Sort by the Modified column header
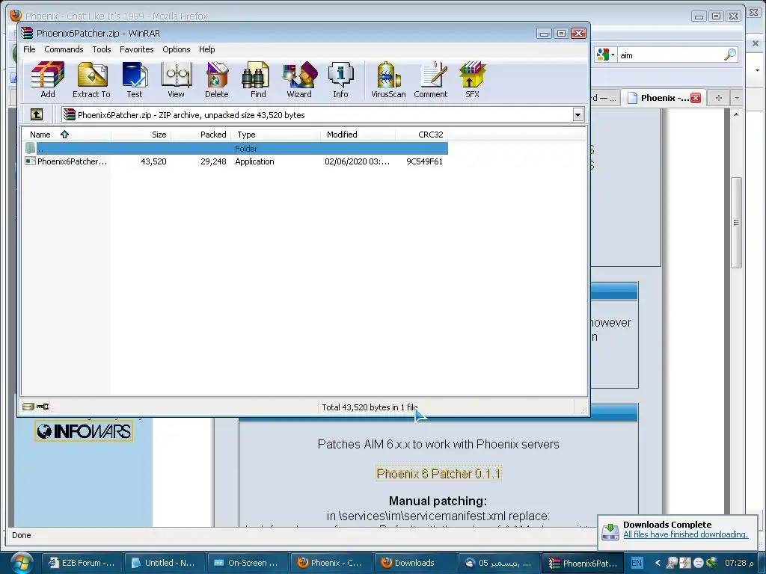Screen dimensions: 766x574 click(x=358, y=135)
